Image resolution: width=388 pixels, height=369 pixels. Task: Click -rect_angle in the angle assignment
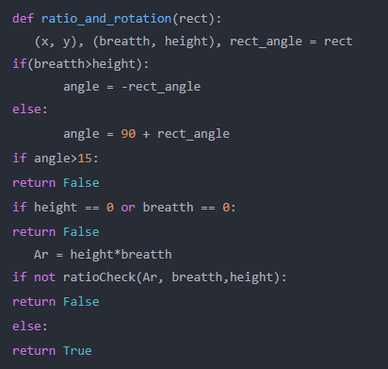[x=161, y=87]
